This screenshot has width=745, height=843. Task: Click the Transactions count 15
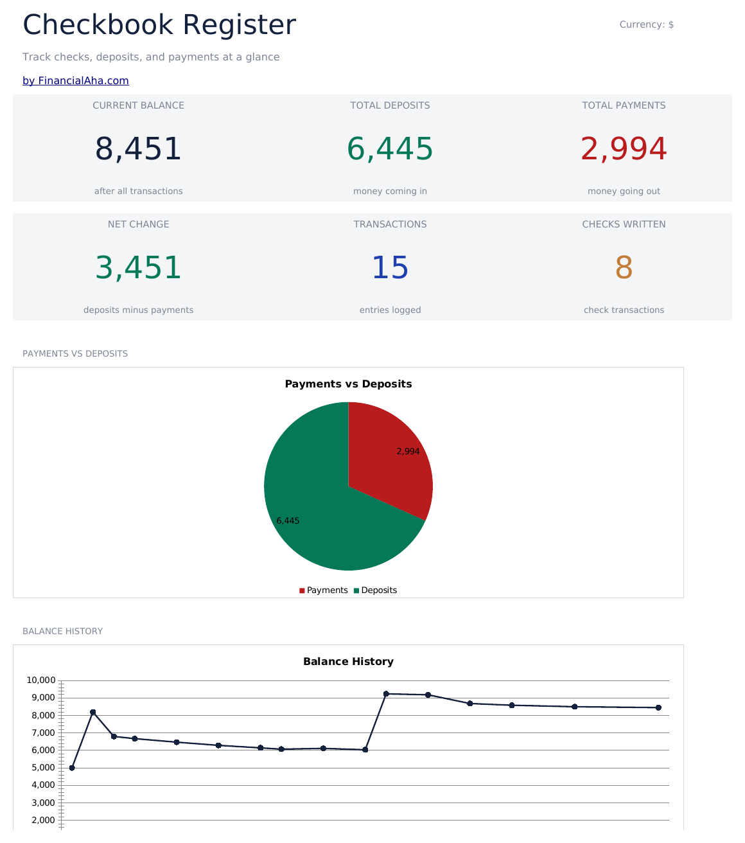point(390,268)
